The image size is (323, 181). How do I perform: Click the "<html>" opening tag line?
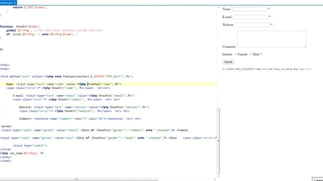pos(5,65)
